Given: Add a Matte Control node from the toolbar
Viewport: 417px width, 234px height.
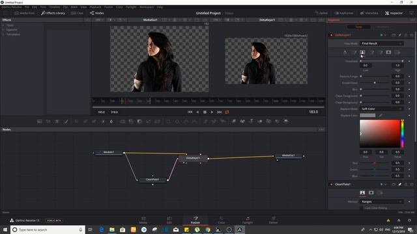Looking at the screenshot, I should (139, 122).
